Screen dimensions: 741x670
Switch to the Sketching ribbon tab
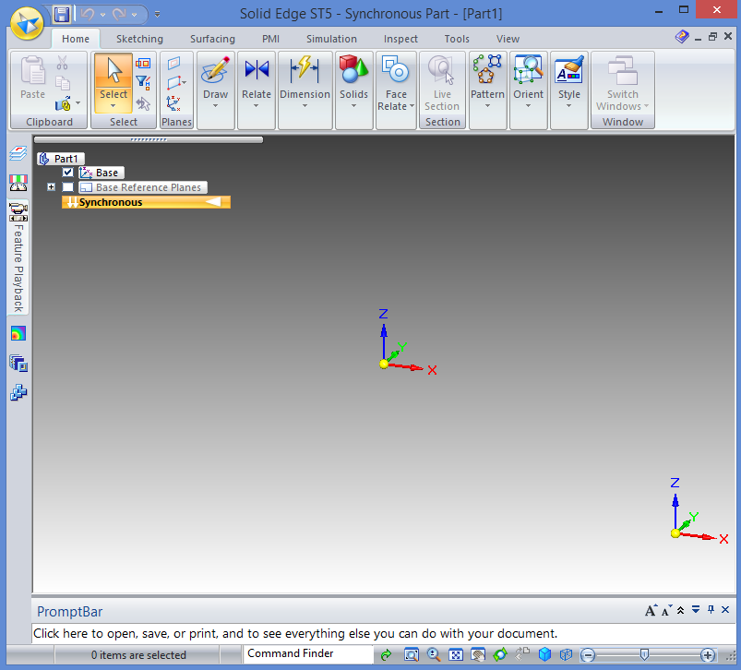(139, 39)
